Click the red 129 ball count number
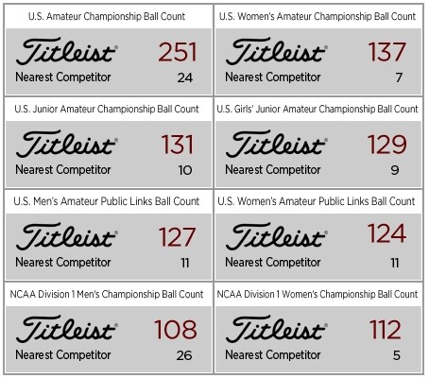429x378 pixels. (387, 145)
